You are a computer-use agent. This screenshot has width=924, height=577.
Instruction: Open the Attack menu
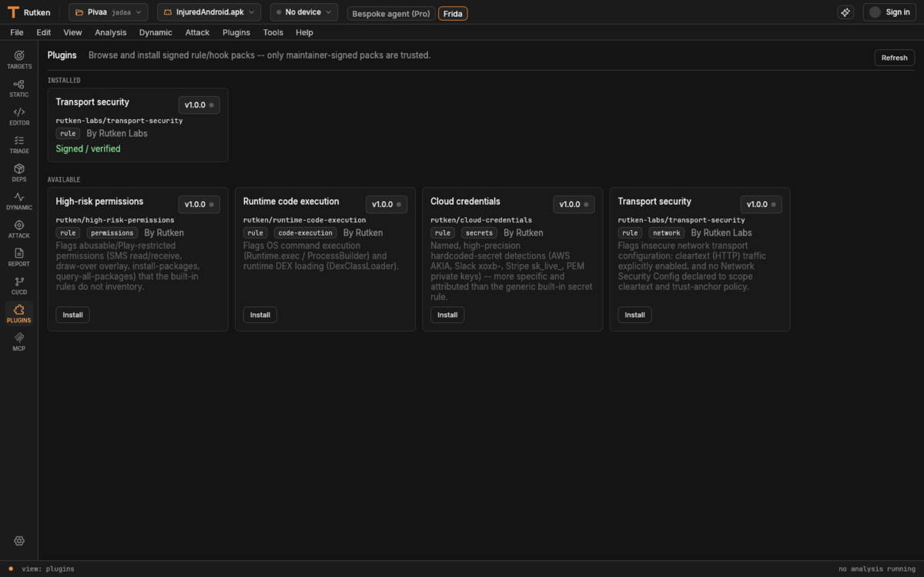pyautogui.click(x=197, y=32)
